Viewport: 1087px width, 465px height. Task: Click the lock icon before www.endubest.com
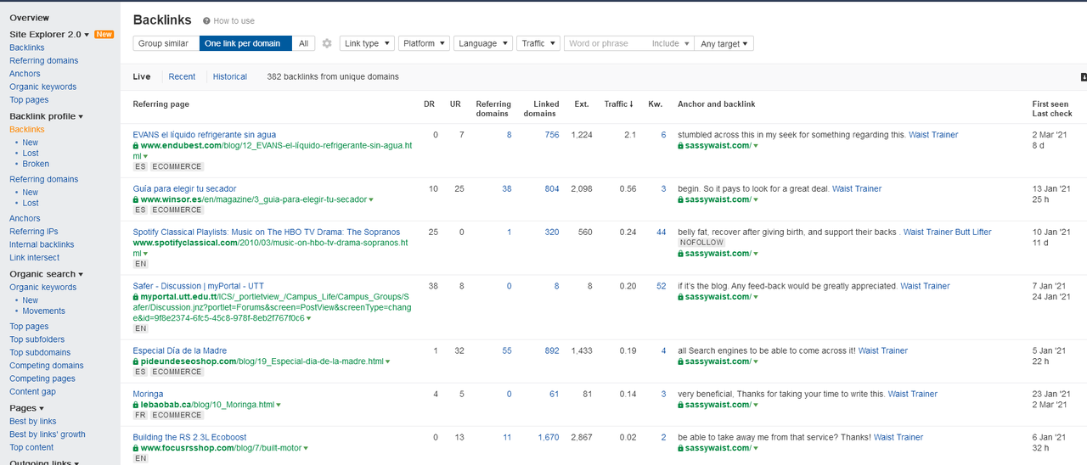(x=136, y=145)
